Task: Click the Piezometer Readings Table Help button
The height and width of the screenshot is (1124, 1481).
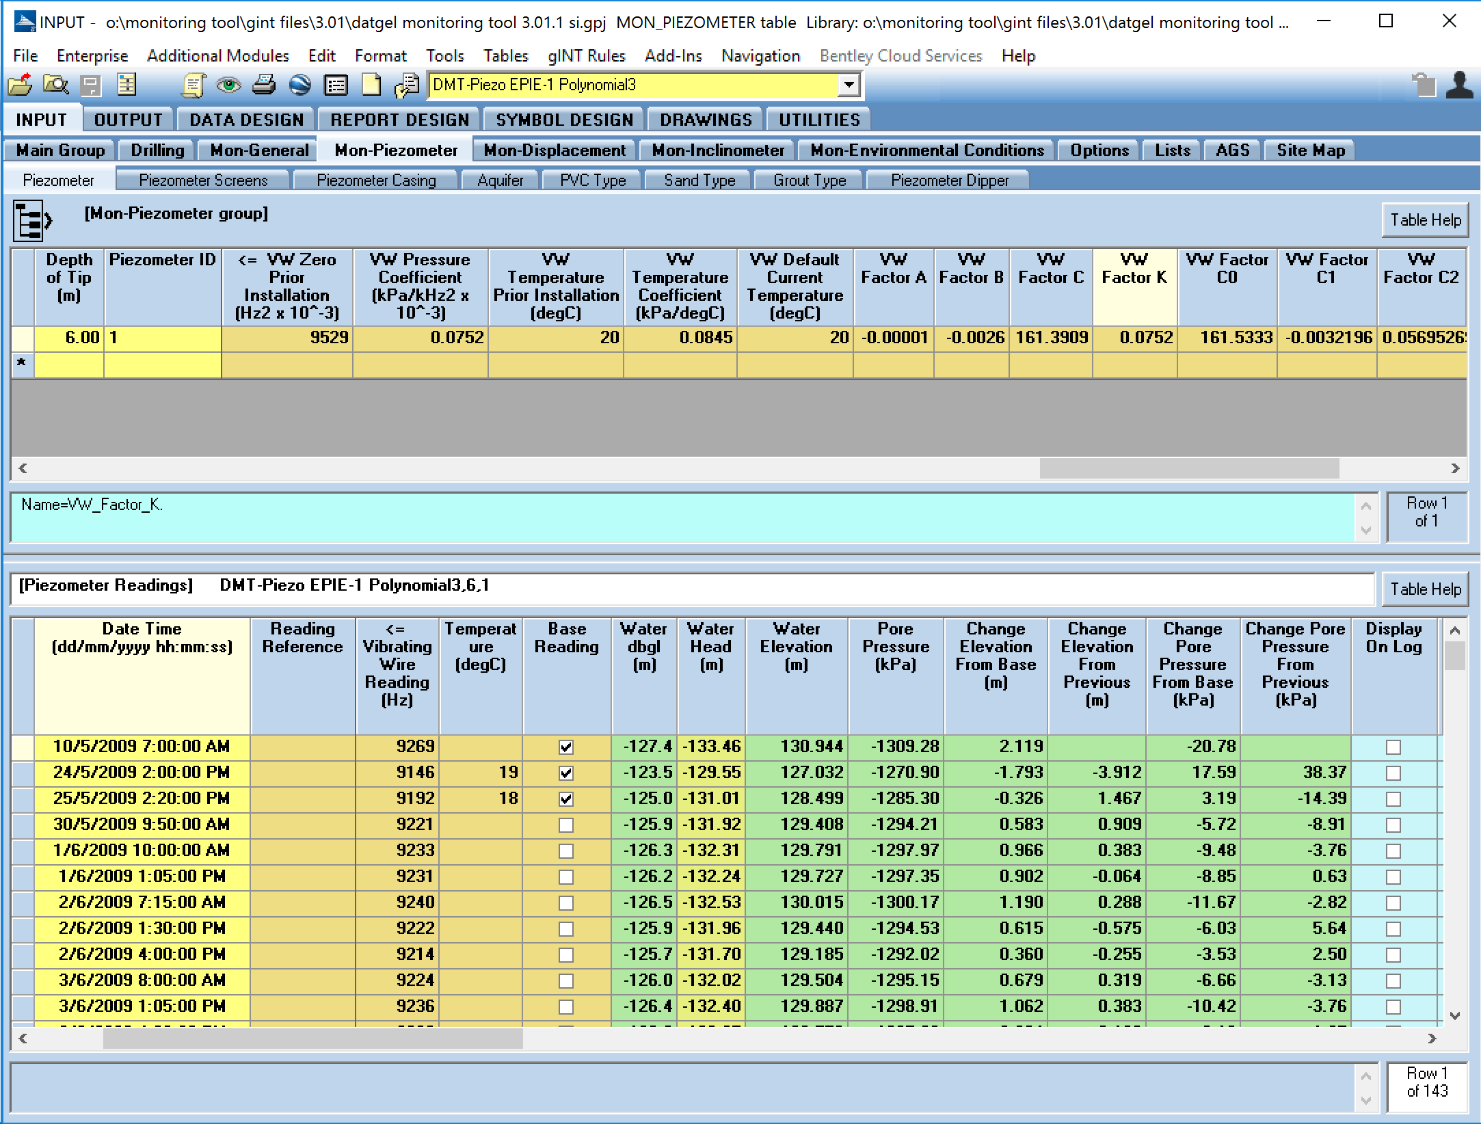Action: click(x=1425, y=589)
